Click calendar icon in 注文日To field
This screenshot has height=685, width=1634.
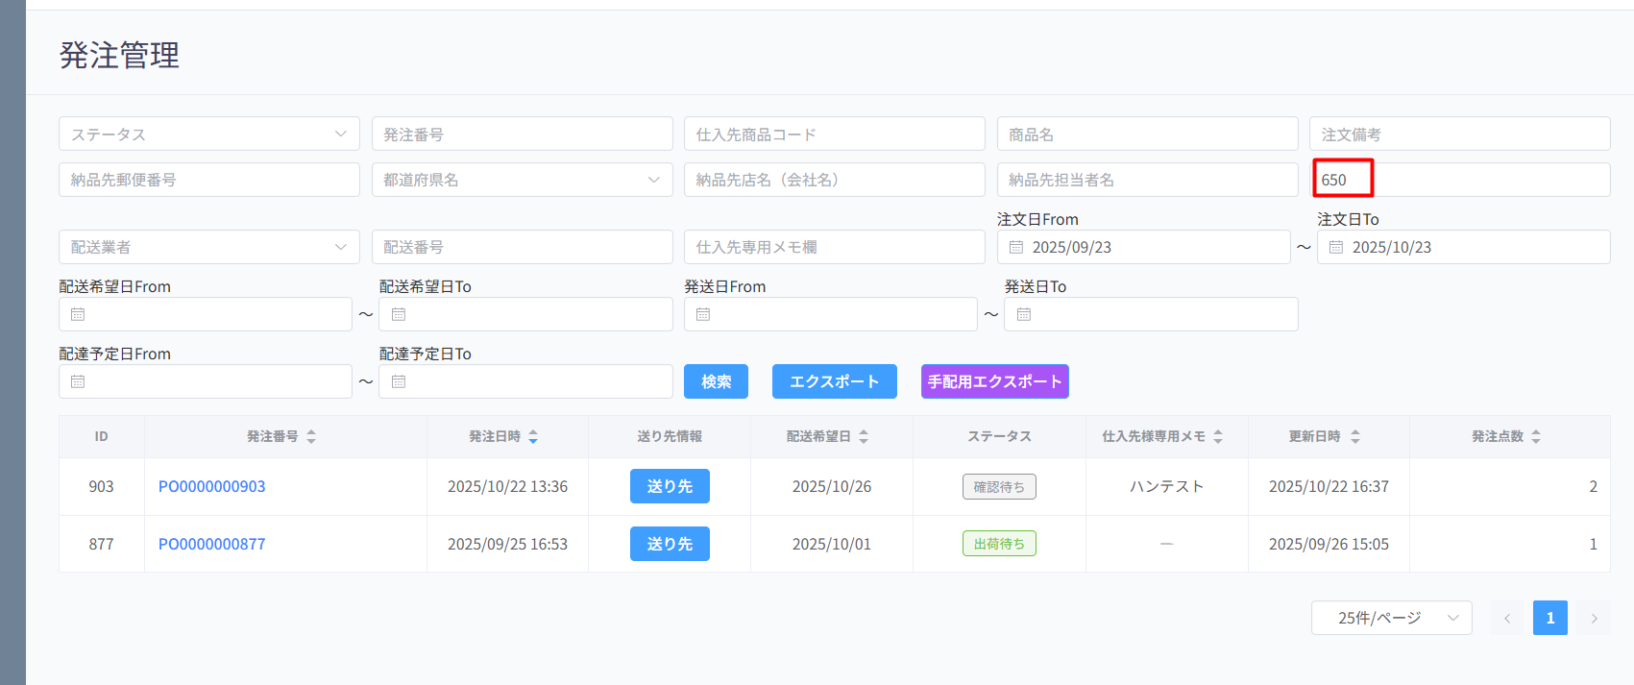1336,247
